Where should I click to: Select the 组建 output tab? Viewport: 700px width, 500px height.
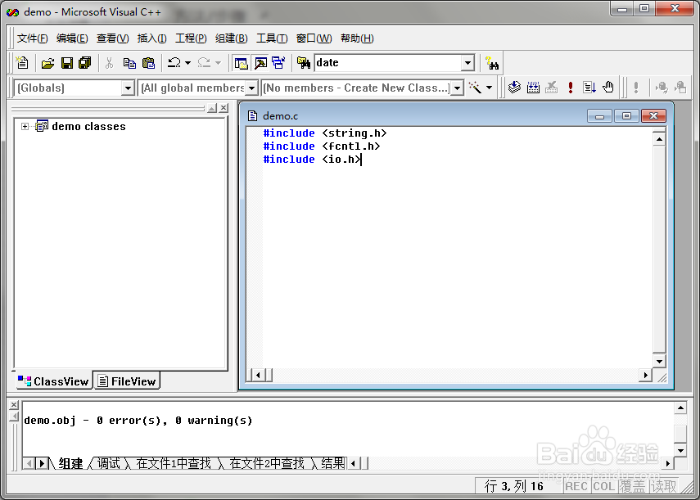[x=70, y=463]
